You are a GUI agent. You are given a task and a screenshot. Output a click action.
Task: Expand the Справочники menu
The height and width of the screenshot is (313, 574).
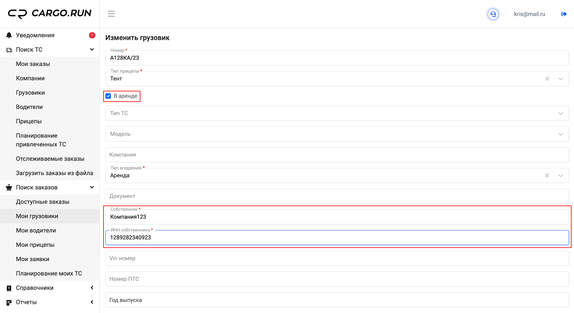92,288
